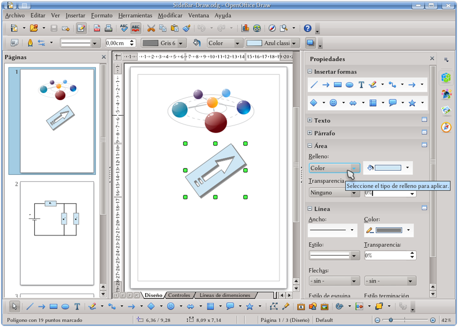This screenshot has height=327, width=458.
Task: Click the zoom slider handle in status bar
Action: point(391,320)
